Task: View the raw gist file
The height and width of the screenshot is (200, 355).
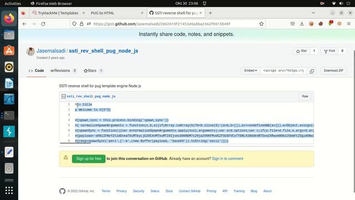Action: 305,96
